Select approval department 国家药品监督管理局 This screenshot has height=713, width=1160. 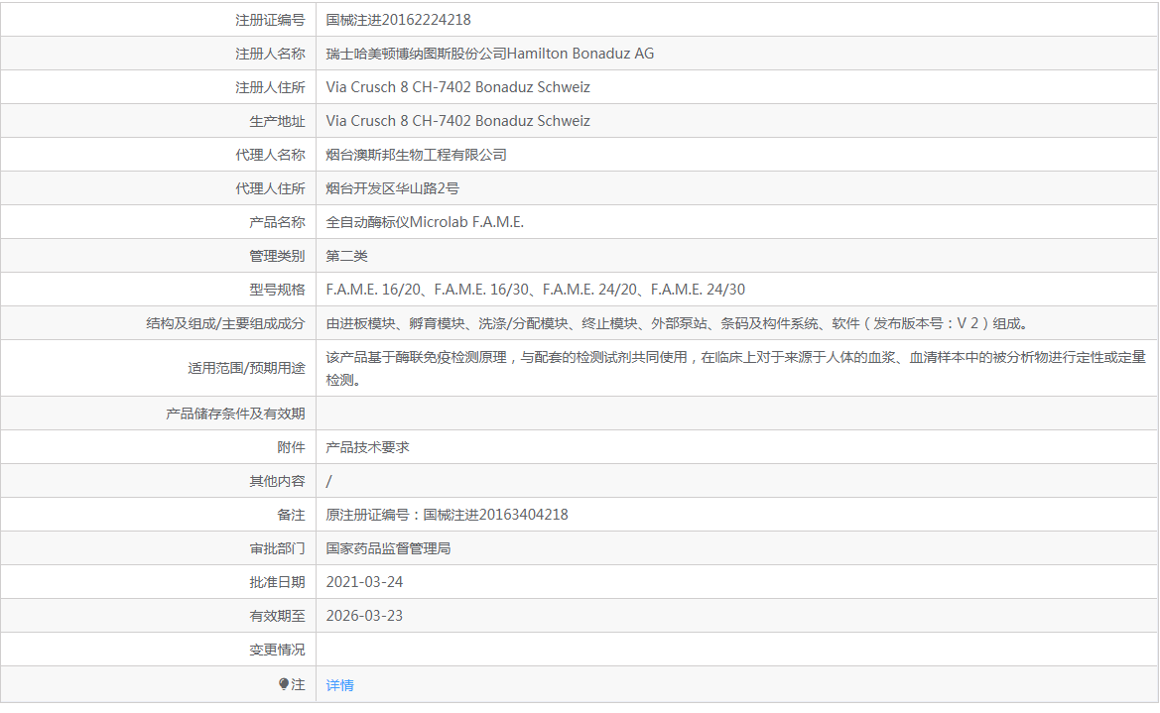click(388, 548)
